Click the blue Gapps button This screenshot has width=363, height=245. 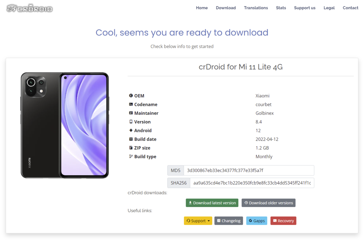(257, 221)
